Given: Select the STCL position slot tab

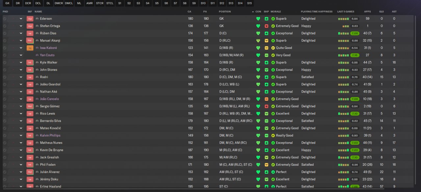Looking at the screenshot, I should click(110, 3).
